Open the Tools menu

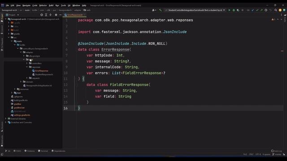[x=64, y=5]
